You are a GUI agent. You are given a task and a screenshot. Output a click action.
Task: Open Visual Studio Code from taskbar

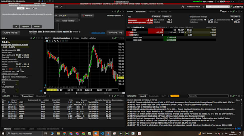[102, 134]
